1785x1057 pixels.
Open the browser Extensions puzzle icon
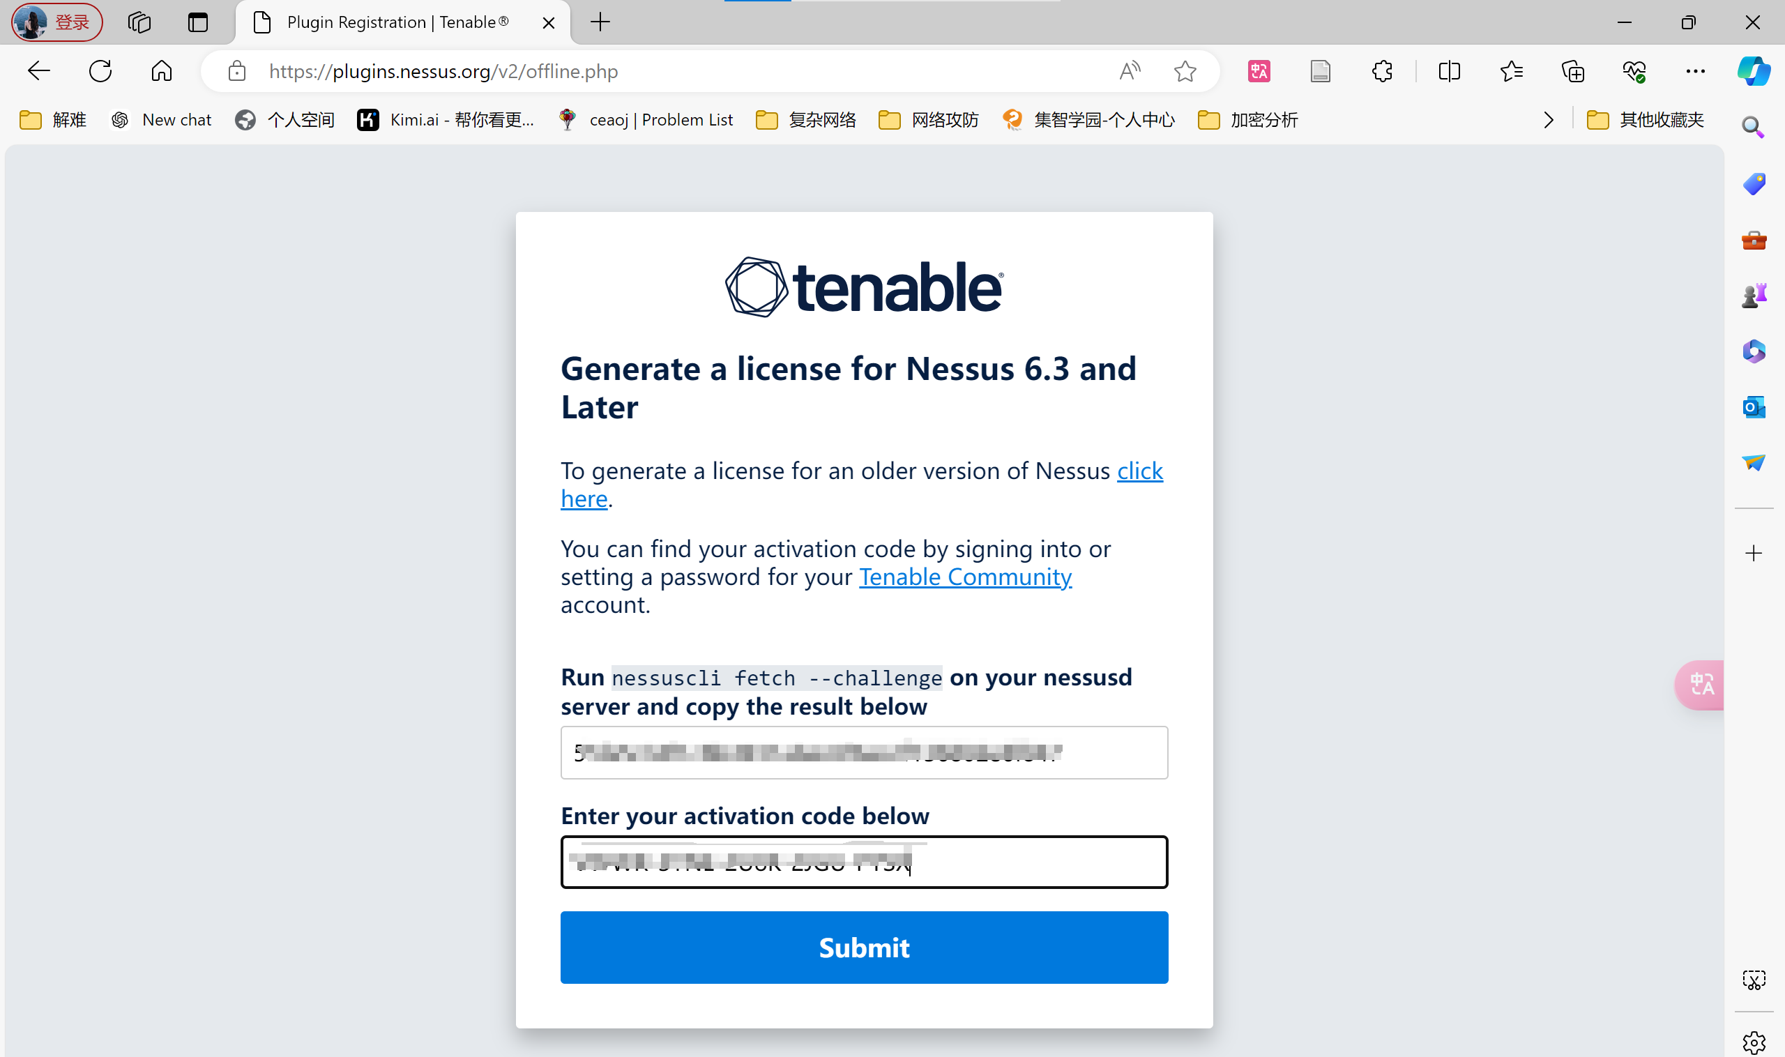tap(1382, 71)
